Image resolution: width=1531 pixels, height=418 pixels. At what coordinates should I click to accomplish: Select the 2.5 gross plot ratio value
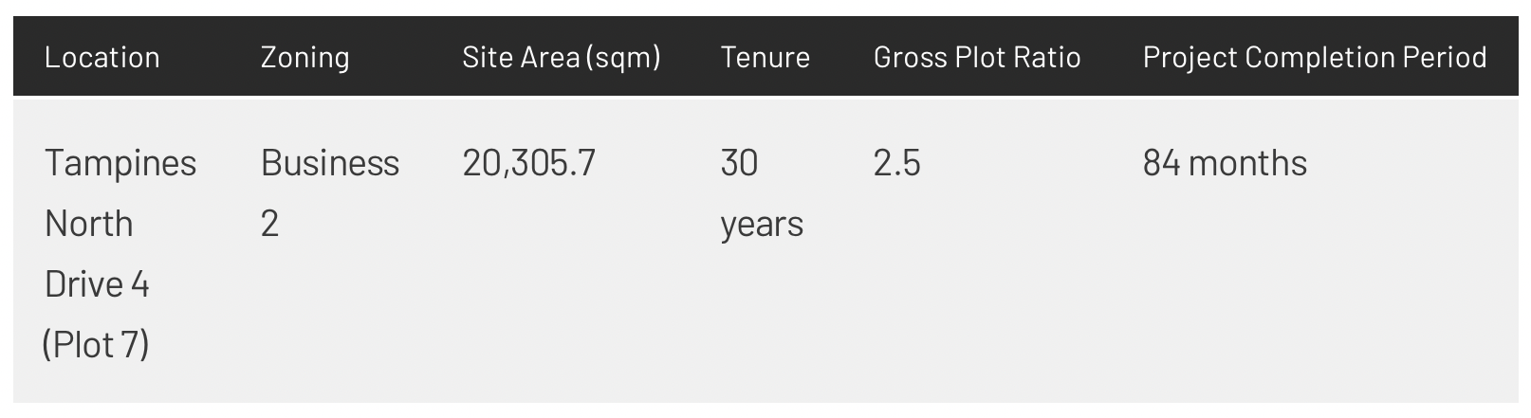click(896, 163)
